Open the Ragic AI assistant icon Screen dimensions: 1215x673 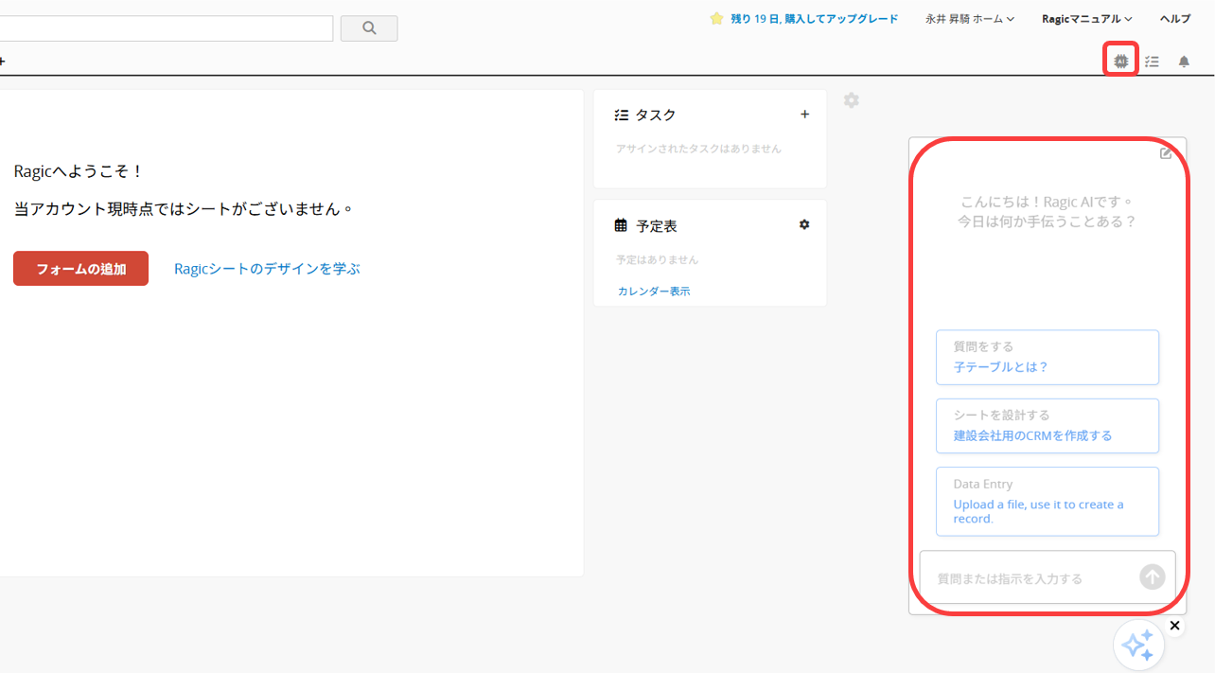[x=1121, y=61]
